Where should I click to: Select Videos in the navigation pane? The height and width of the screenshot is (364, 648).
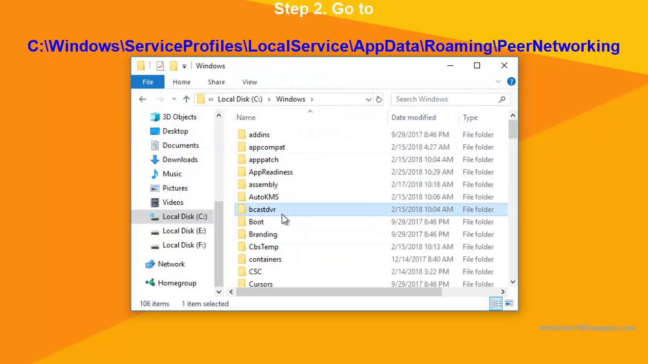click(167, 202)
